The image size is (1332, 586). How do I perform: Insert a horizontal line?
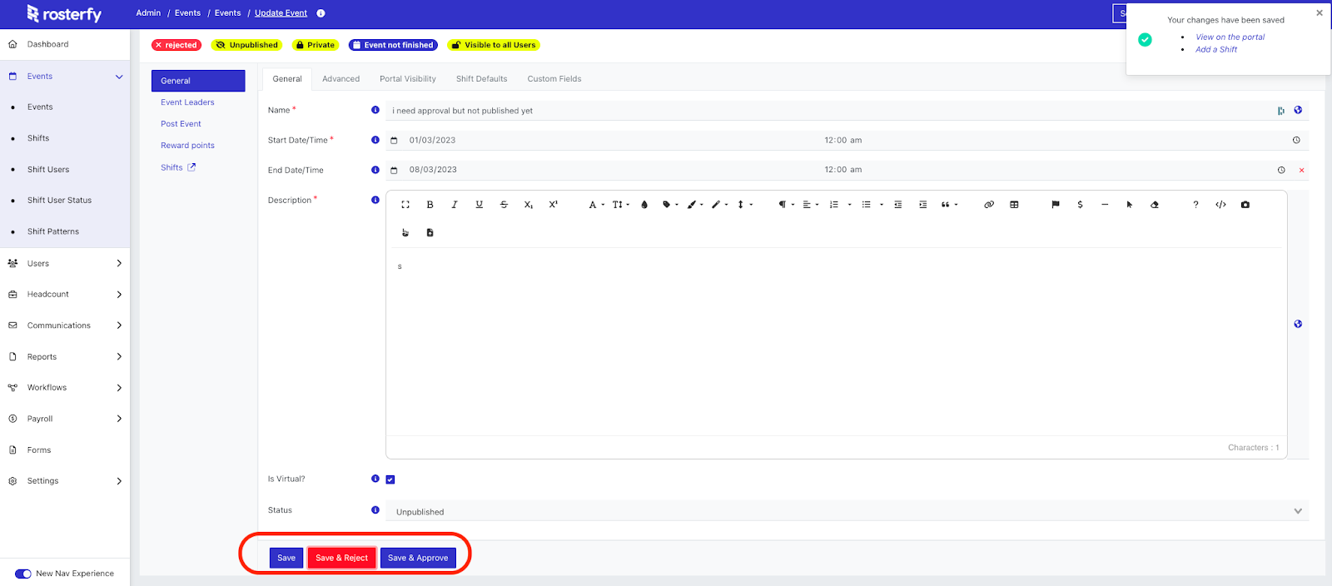(x=1105, y=205)
